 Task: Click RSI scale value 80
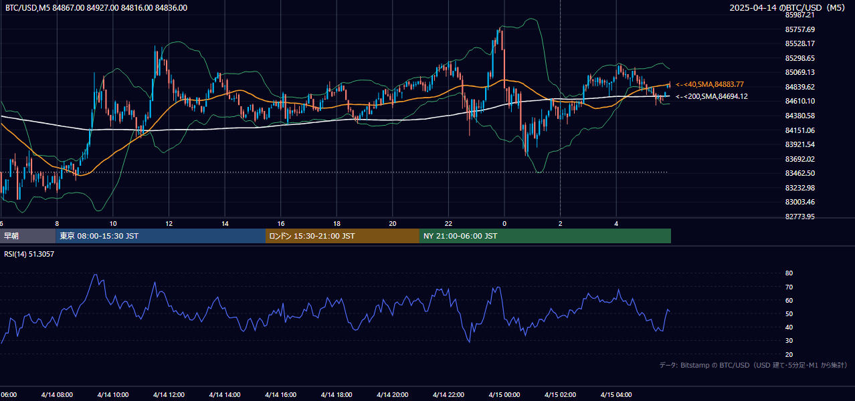coord(789,273)
